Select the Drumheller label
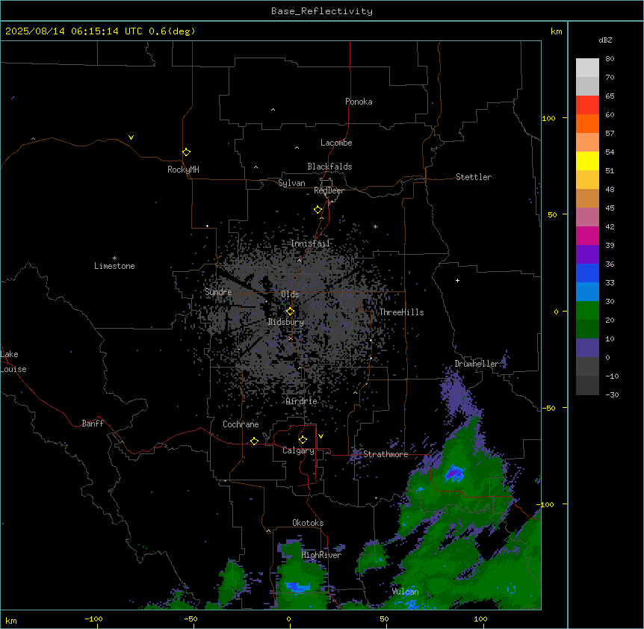The width and height of the screenshot is (644, 629). pyautogui.click(x=477, y=364)
